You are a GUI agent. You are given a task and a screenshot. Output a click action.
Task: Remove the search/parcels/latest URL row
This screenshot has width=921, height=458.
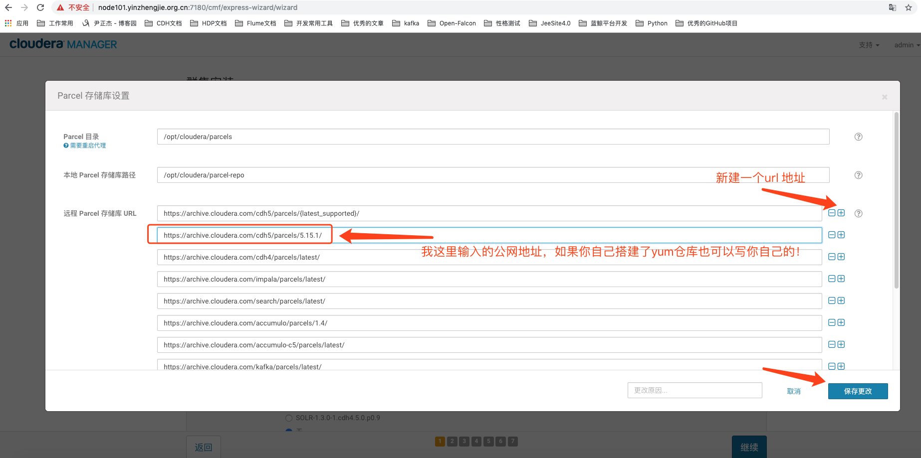(x=832, y=301)
